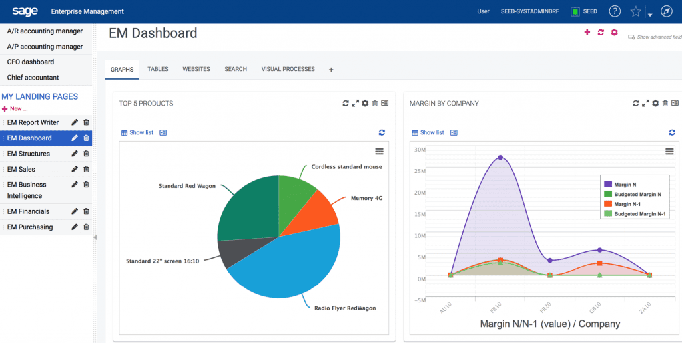Click Margin N point at FR10

500,157
